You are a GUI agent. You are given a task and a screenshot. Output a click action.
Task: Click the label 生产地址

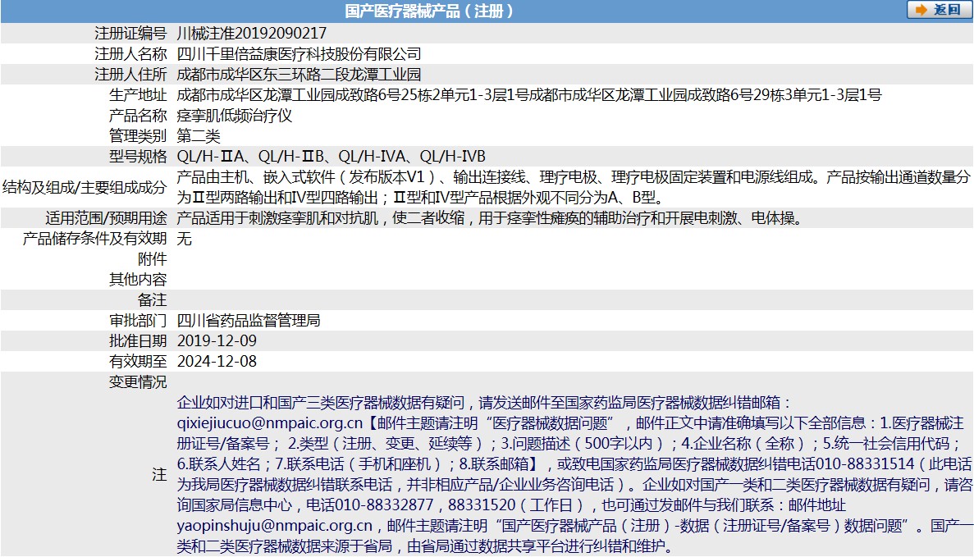tap(138, 95)
